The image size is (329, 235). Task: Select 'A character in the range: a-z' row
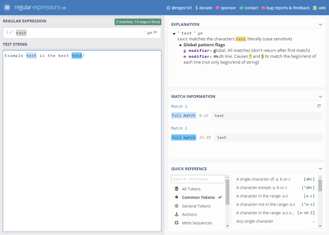(x=275, y=196)
